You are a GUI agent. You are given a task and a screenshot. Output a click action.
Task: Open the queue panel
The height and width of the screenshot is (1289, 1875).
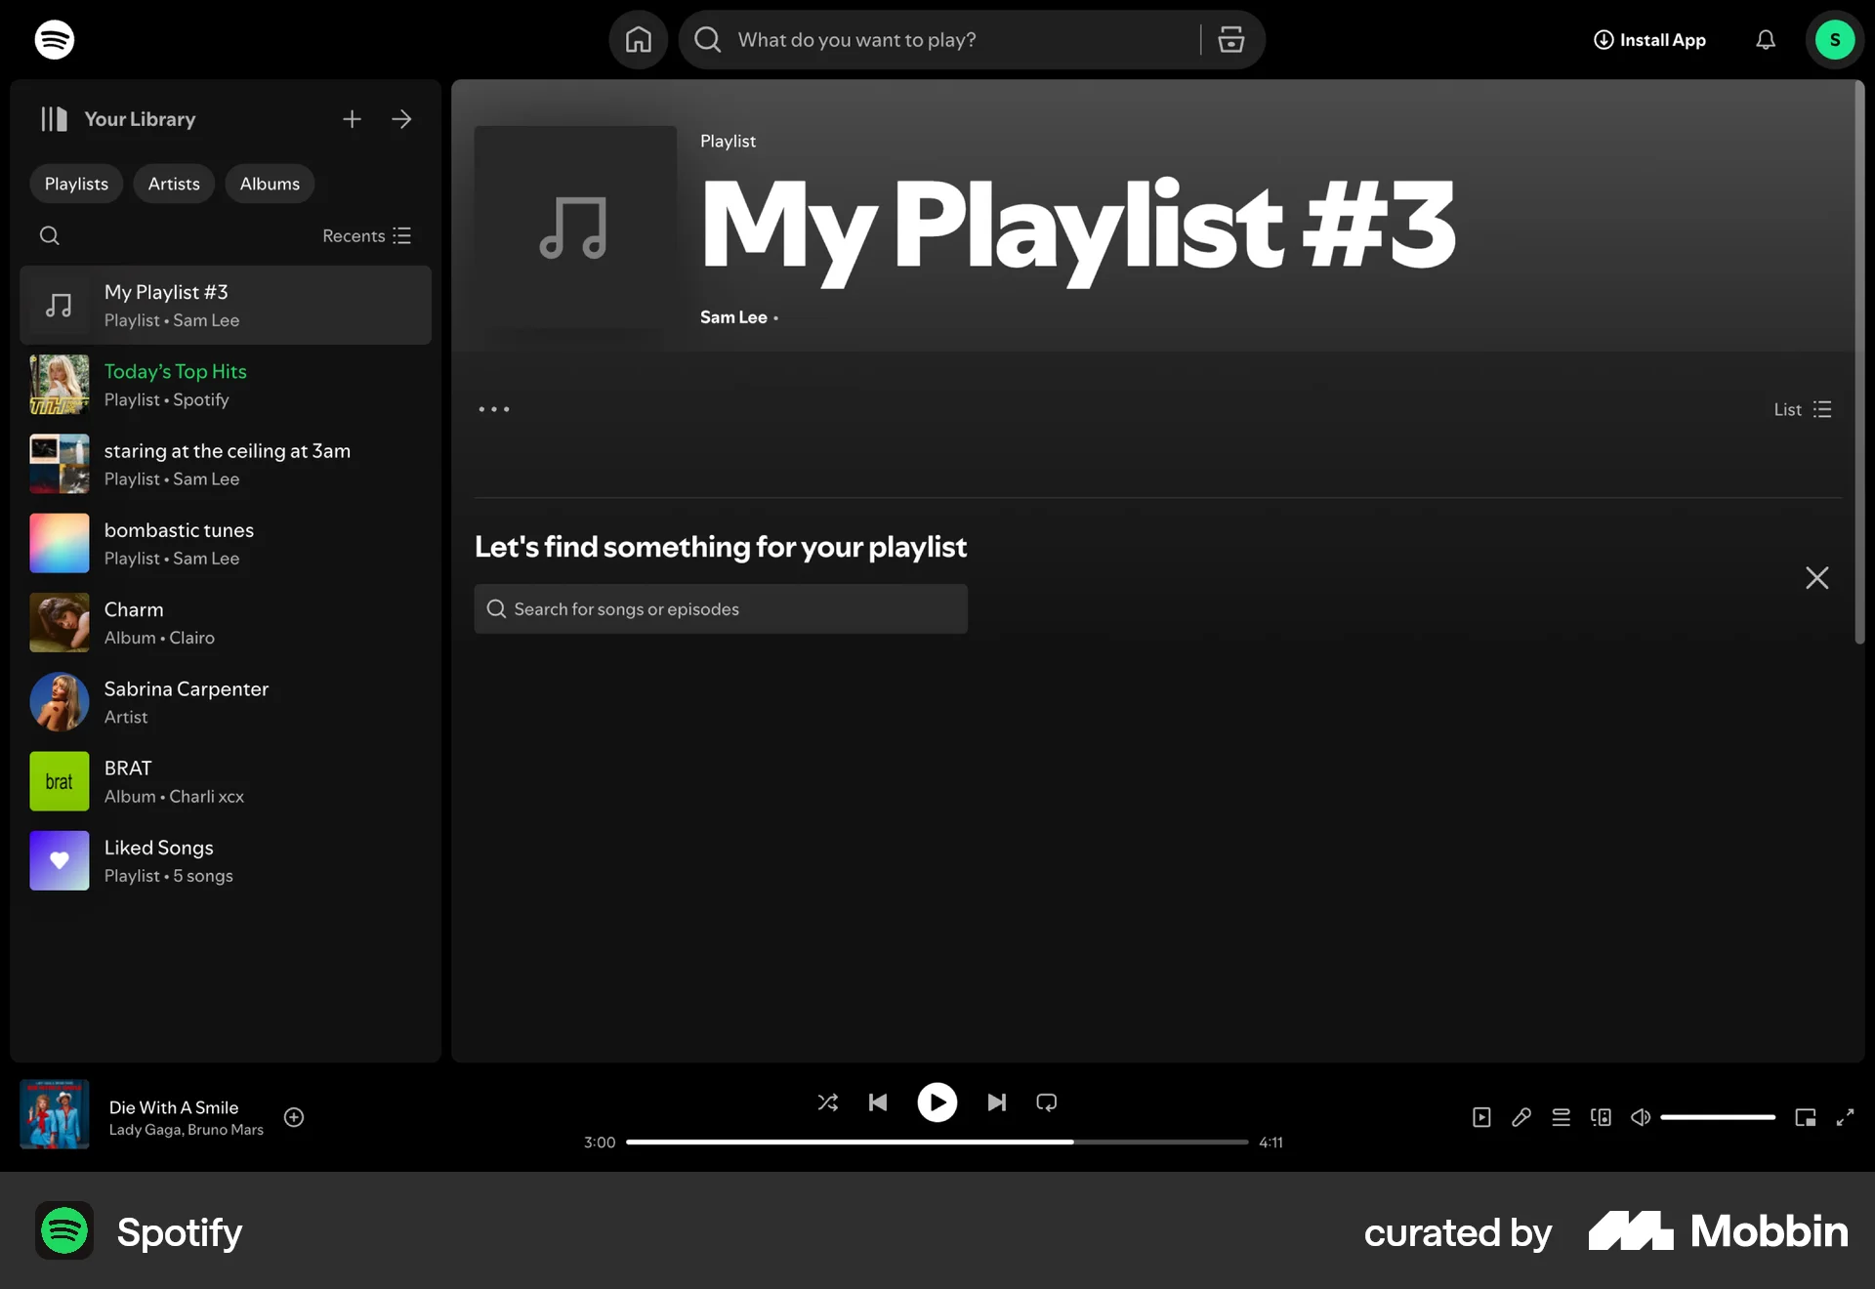(x=1561, y=1117)
